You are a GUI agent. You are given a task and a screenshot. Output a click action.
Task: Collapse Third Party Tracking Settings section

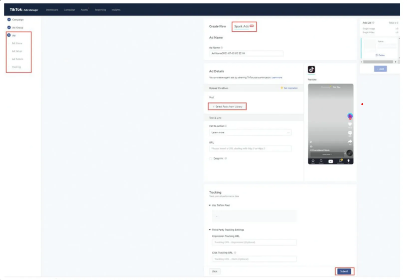point(210,230)
